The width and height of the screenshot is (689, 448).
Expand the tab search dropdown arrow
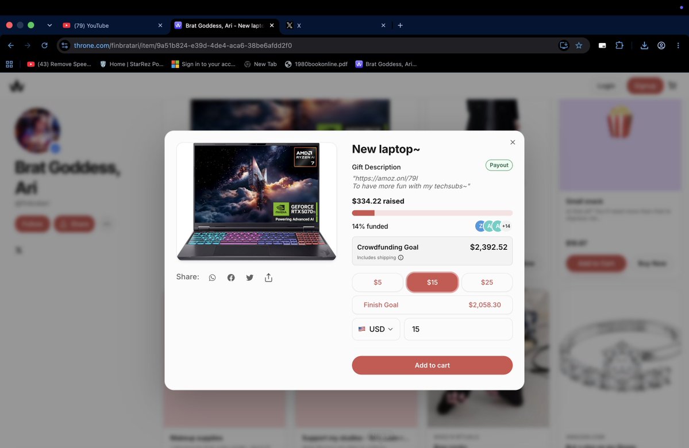[49, 25]
